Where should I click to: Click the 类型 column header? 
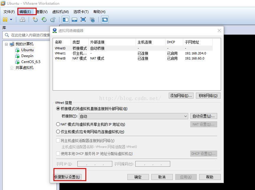(80, 42)
